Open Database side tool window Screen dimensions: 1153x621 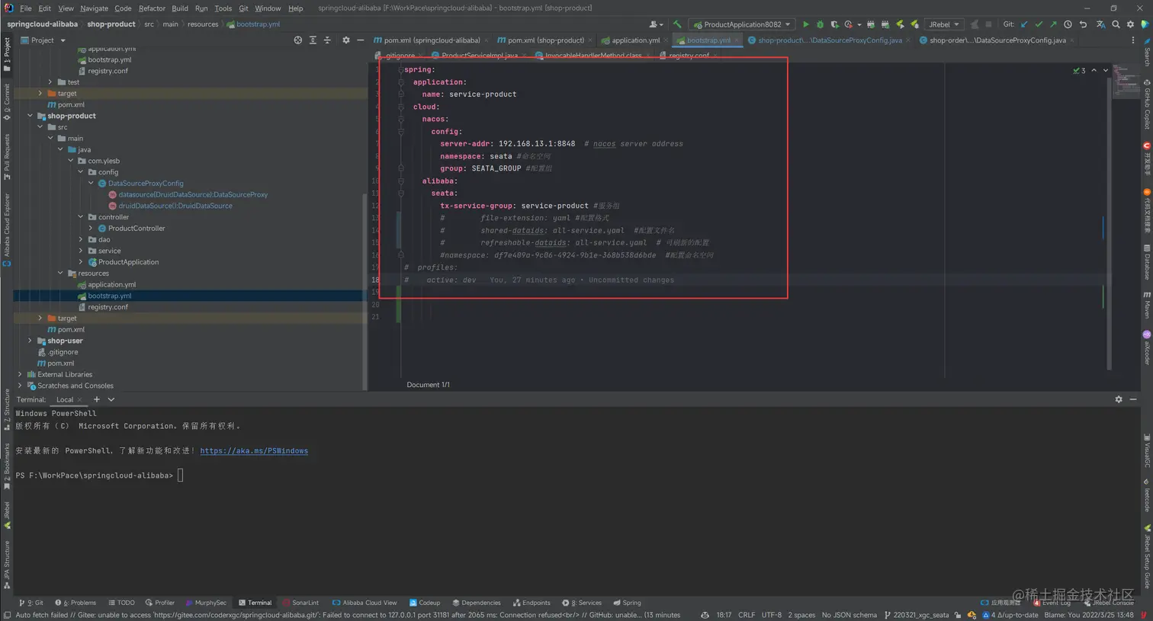[1146, 261]
